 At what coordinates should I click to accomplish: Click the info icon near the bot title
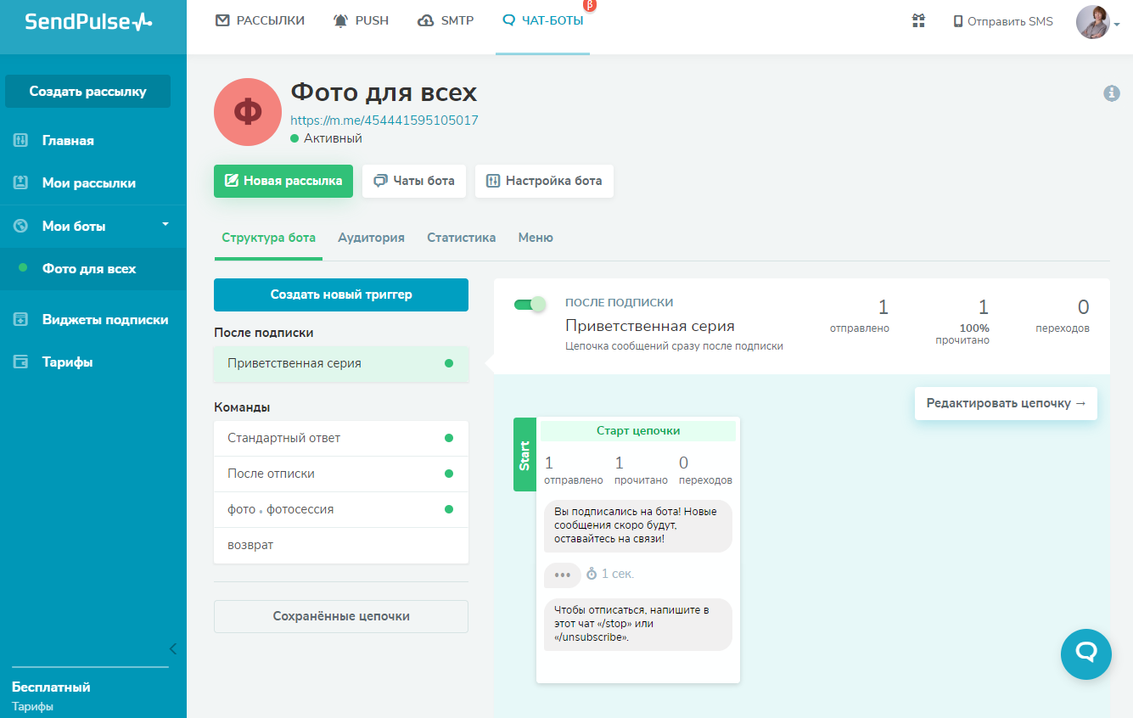pyautogui.click(x=1111, y=94)
